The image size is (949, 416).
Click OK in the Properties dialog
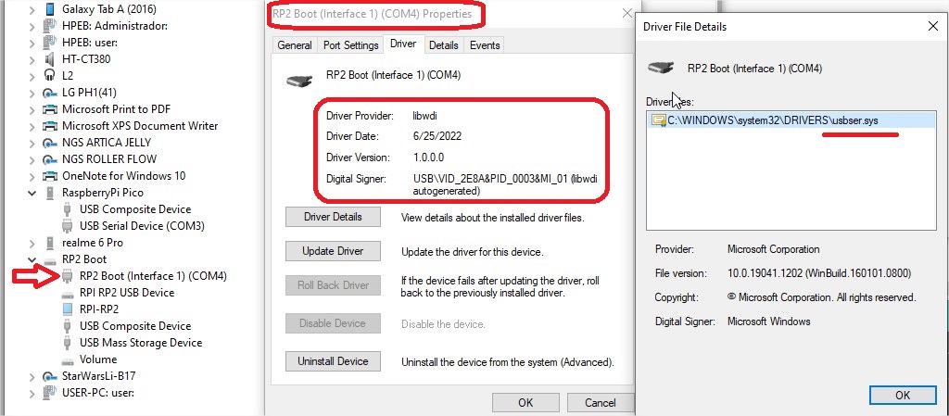tap(525, 403)
